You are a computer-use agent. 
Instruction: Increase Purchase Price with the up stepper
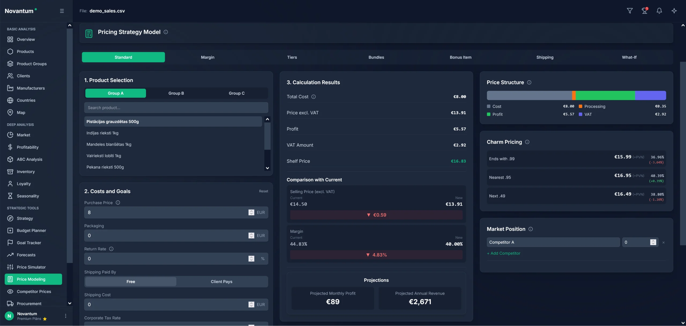click(251, 211)
